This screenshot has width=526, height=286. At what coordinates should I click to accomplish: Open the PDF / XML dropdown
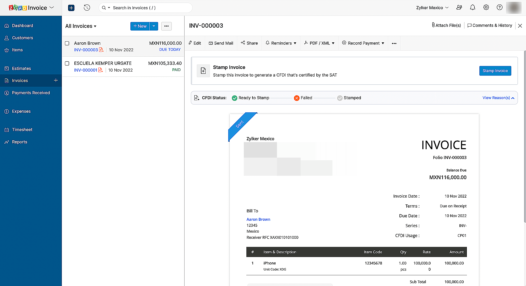[319, 43]
